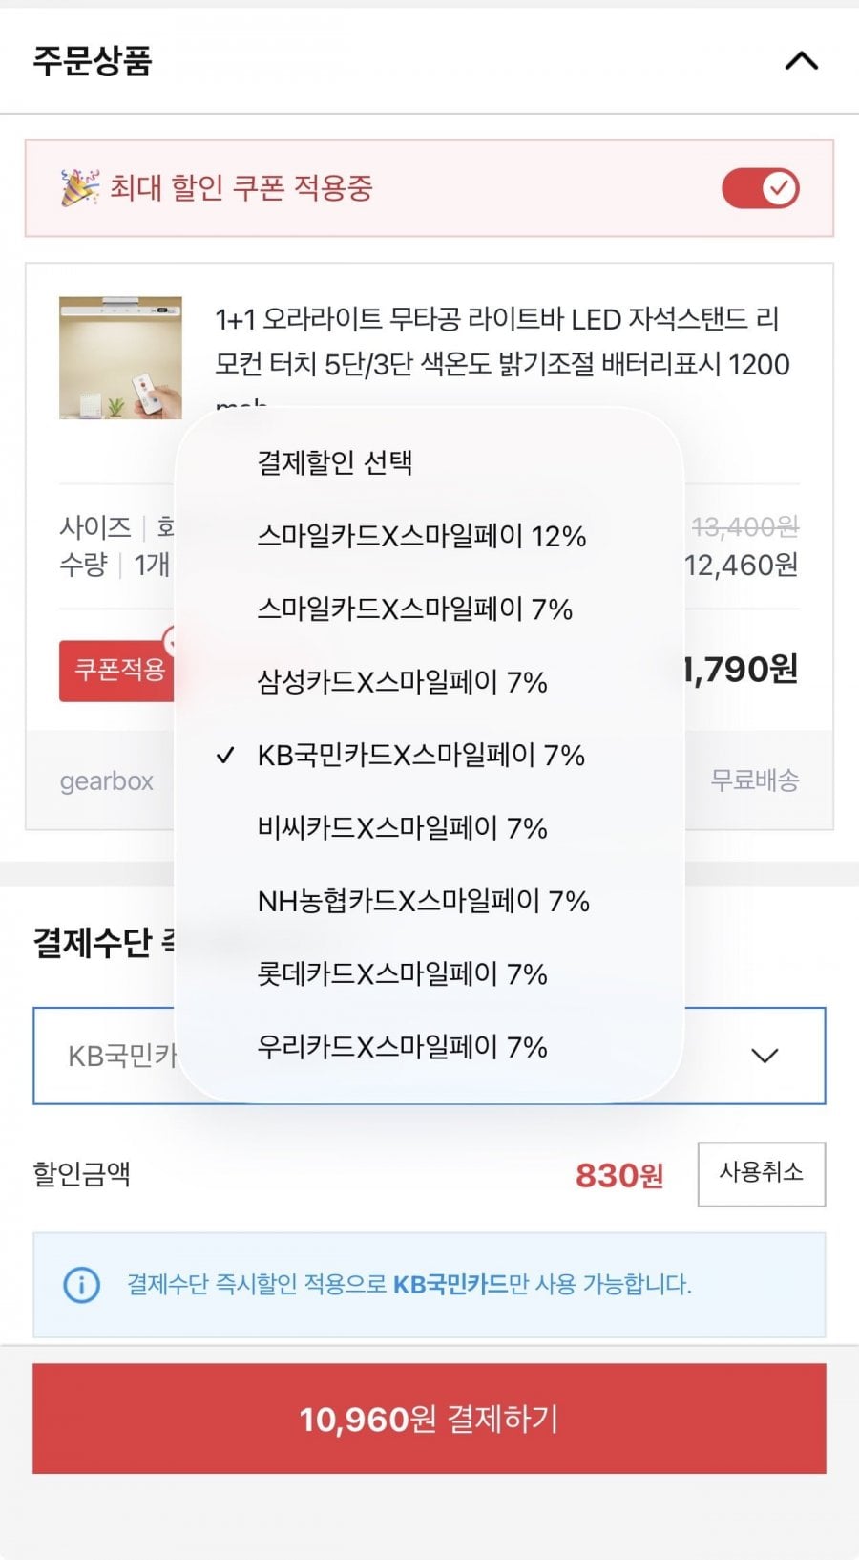The width and height of the screenshot is (859, 1560).
Task: Tap 10,960원 결제하기 payment button
Action: pos(429,1419)
